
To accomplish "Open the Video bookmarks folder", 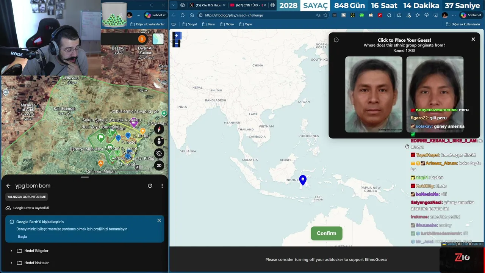I will [227, 24].
